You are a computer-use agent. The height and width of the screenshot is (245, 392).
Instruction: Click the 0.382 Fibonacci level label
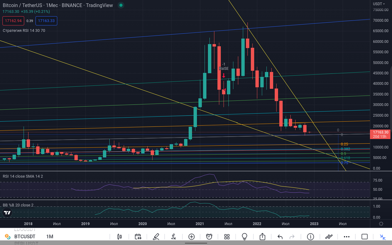(345, 149)
